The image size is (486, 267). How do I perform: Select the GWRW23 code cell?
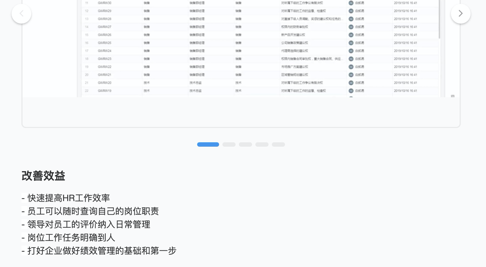click(105, 59)
